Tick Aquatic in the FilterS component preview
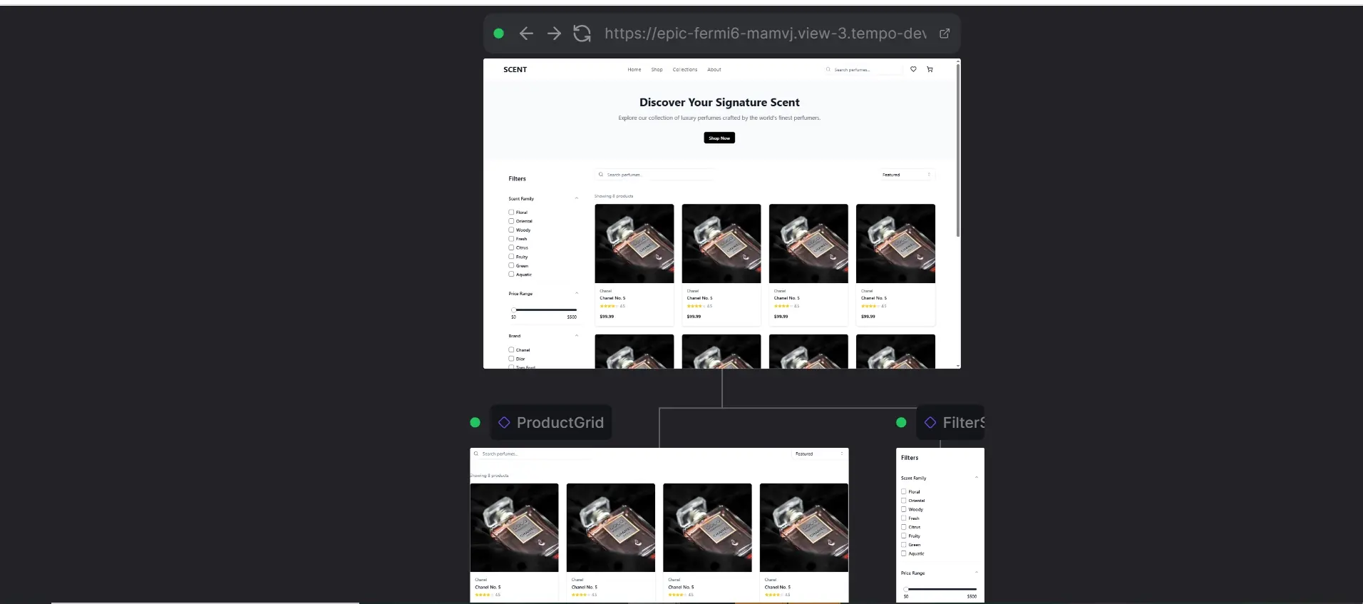 click(x=904, y=553)
